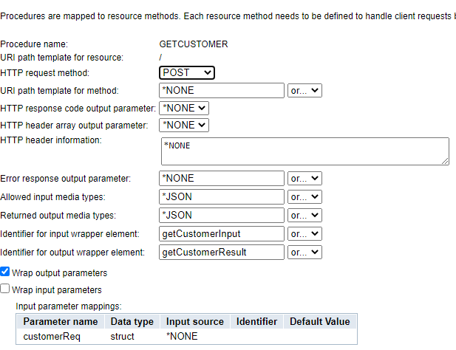The image size is (456, 350).
Task: Click the Returned output media types field
Action: 222,216
